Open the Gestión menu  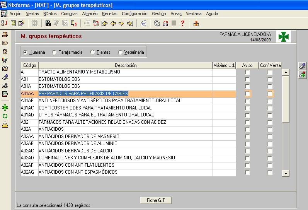click(x=159, y=14)
